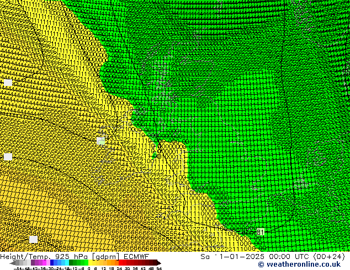The image size is (350, 270).
Task: Click the dark green -18 legend swatch
Action: pyautogui.click(x=71, y=262)
